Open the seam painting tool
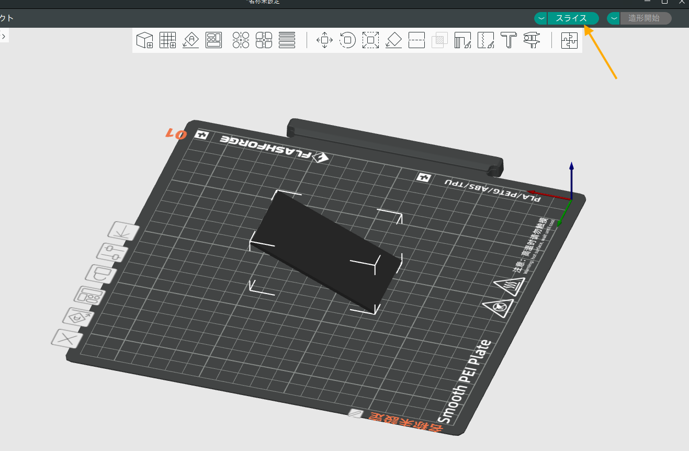This screenshot has height=451, width=689. [x=486, y=40]
